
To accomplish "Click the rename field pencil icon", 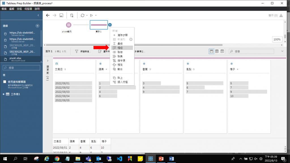I will coord(100,52).
